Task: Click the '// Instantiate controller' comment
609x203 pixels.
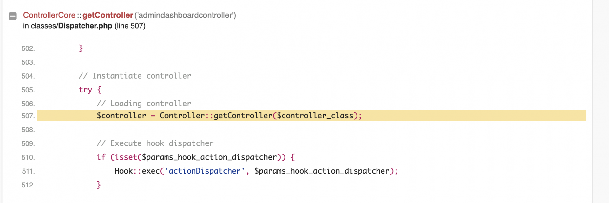Action: [135, 76]
